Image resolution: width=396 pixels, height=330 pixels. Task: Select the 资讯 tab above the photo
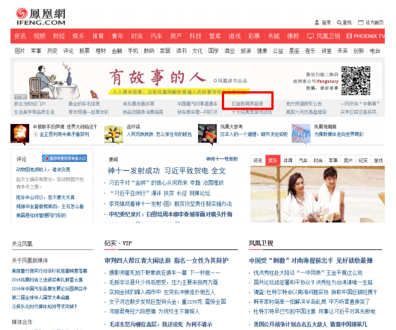[x=258, y=161]
